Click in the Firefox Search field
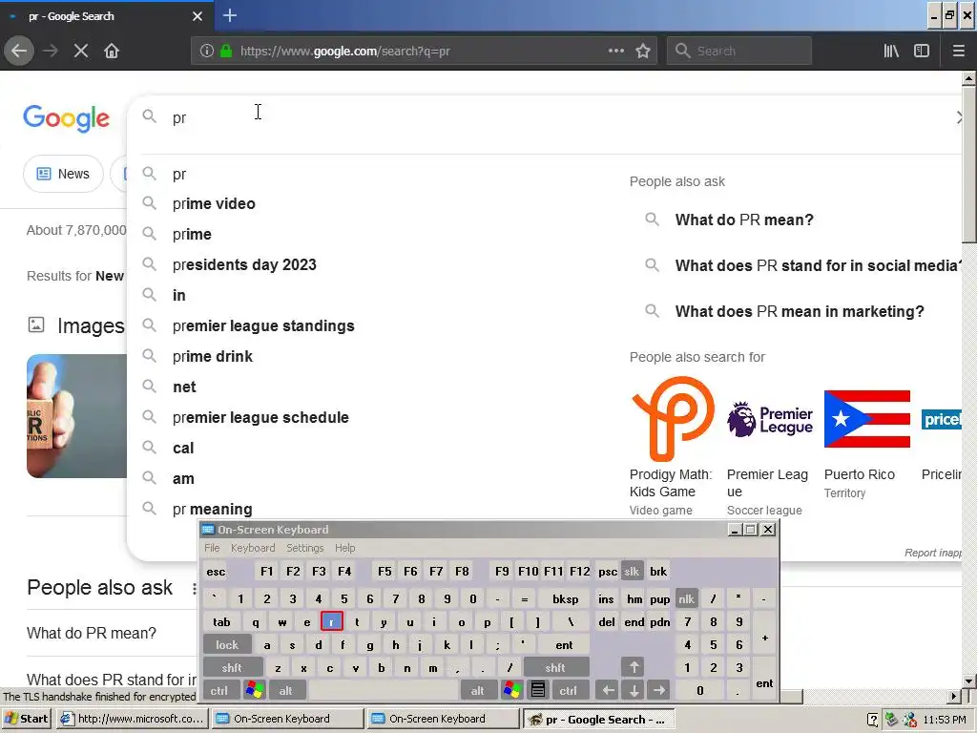The height and width of the screenshot is (733, 977). point(739,51)
